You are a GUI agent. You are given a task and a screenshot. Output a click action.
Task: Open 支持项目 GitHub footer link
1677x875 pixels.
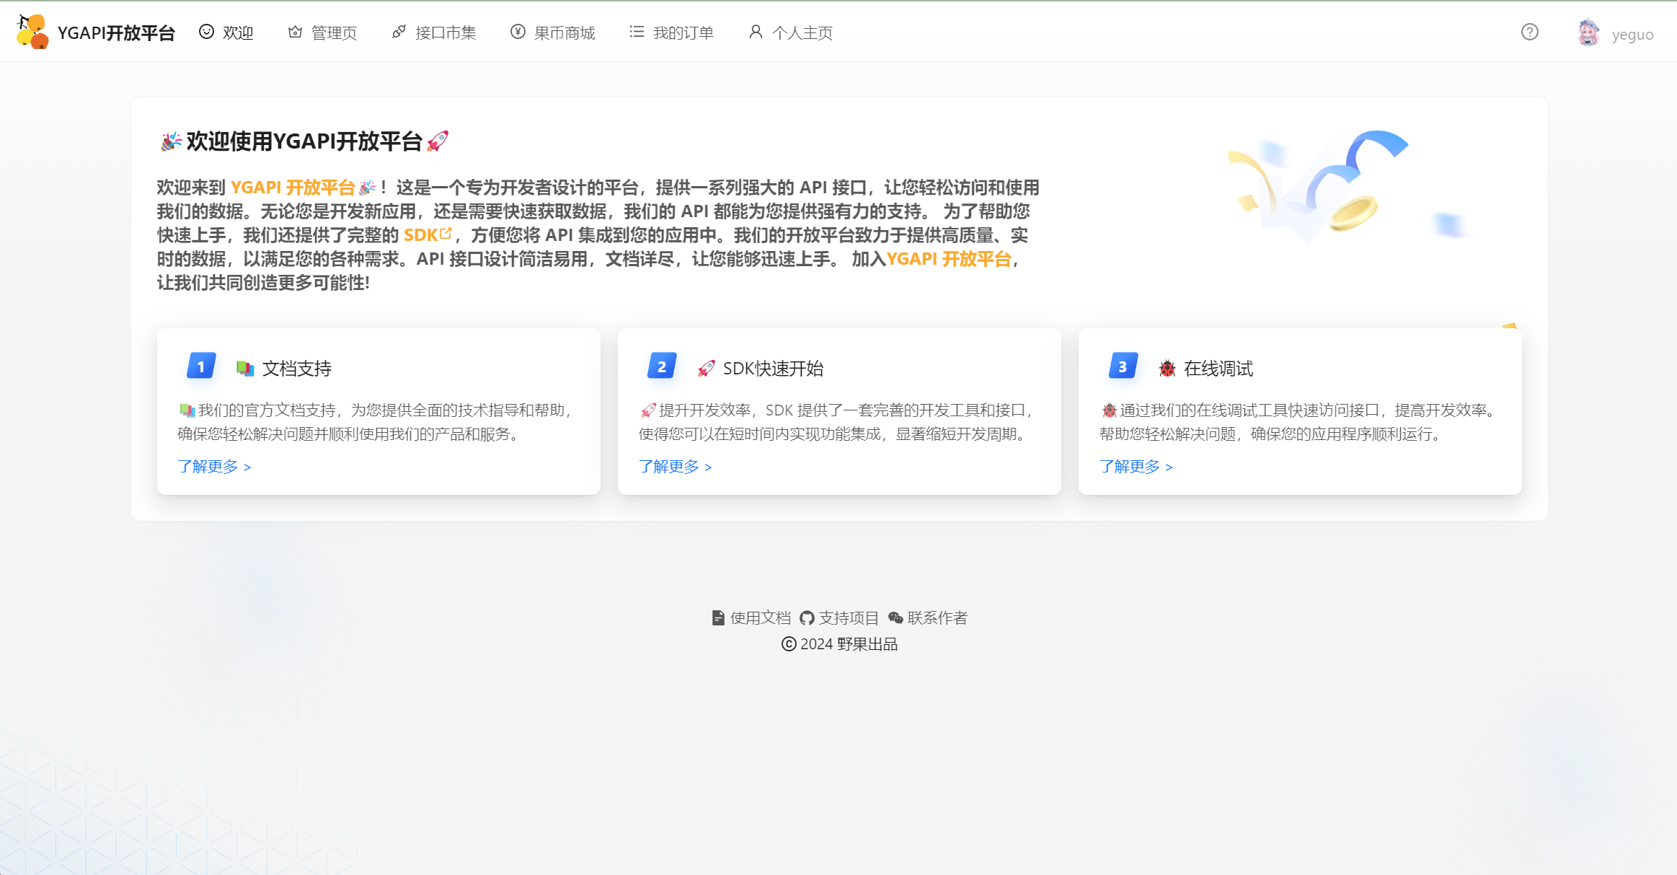[839, 617]
